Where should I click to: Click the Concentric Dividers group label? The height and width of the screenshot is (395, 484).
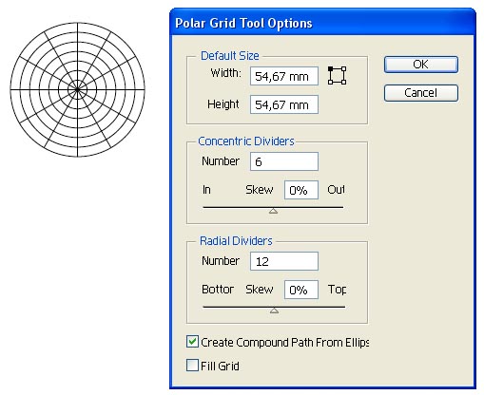tap(246, 141)
